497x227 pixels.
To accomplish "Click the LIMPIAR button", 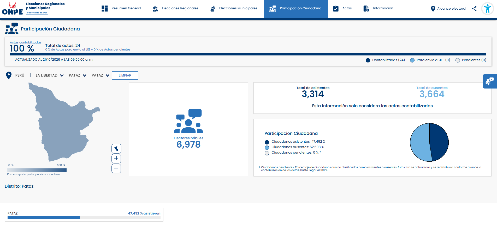I will 125,75.
